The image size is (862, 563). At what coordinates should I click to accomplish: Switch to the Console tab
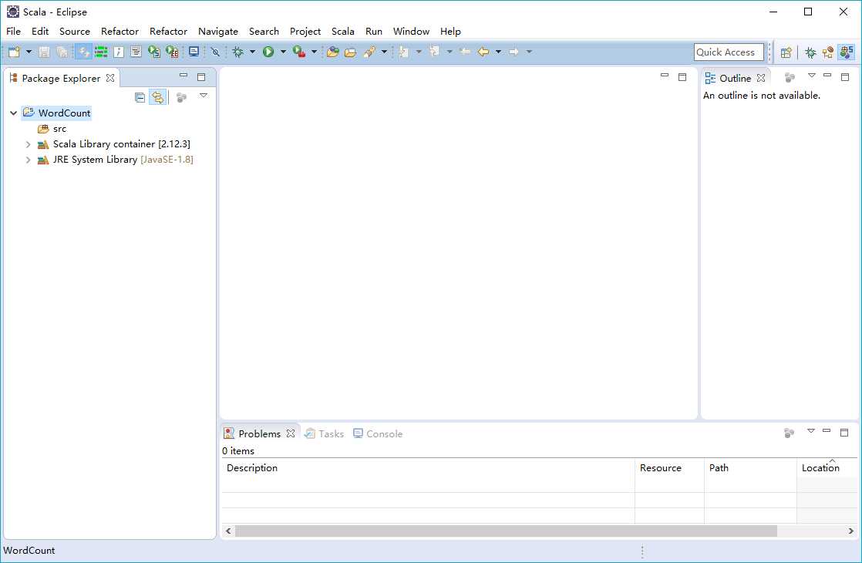click(x=378, y=433)
